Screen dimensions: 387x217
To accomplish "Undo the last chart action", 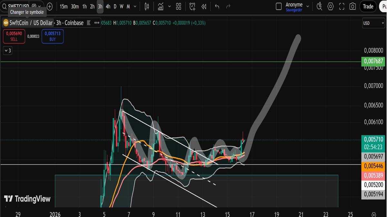I will click(217, 6).
